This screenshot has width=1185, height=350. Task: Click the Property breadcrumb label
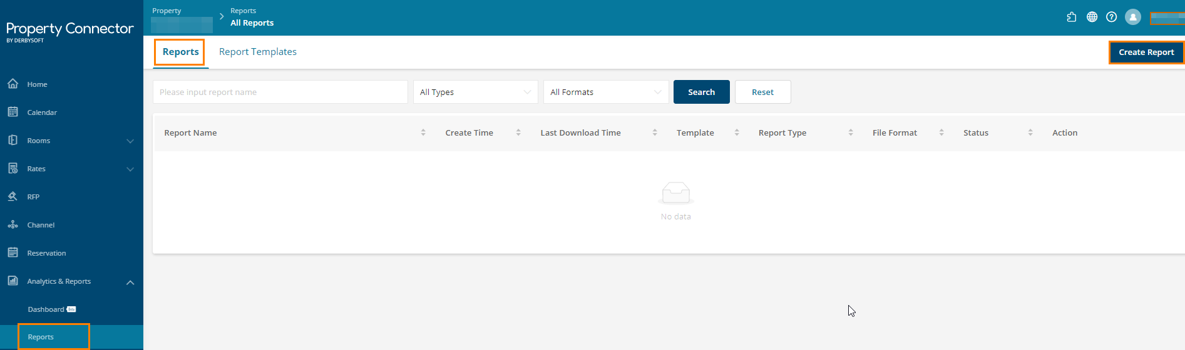click(167, 11)
